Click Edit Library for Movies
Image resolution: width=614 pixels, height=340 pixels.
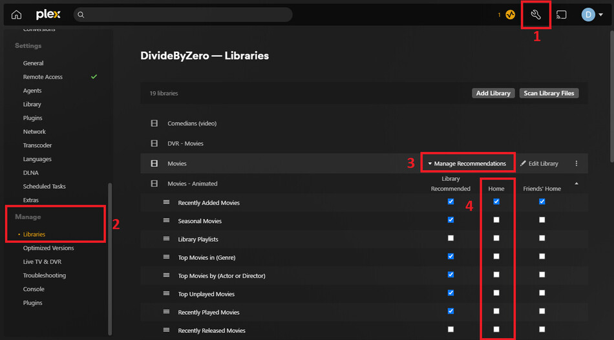[539, 164]
